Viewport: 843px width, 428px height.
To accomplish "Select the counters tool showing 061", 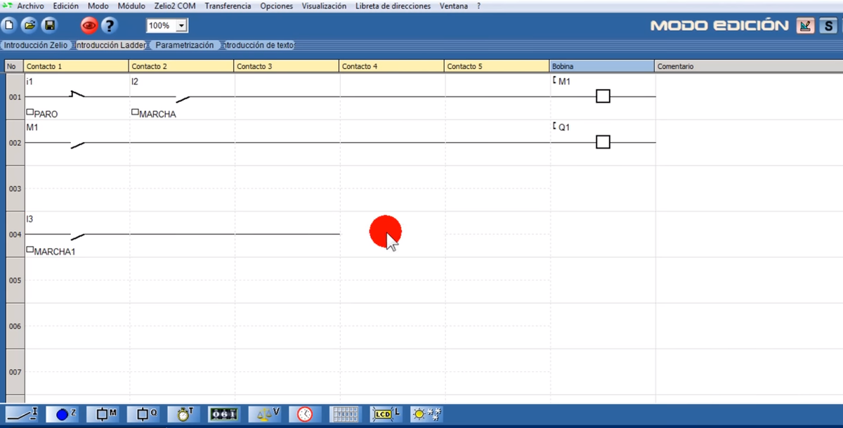I will click(x=225, y=415).
